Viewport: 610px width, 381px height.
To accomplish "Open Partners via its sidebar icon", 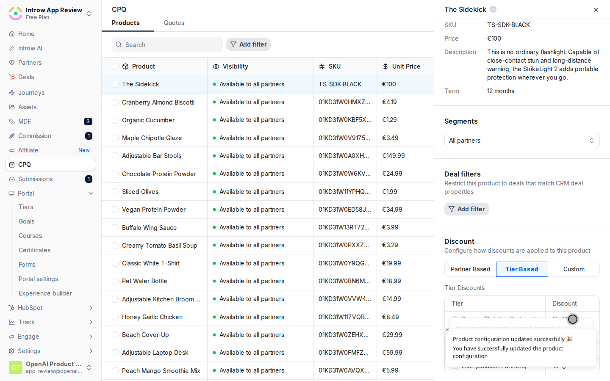I will (12, 63).
